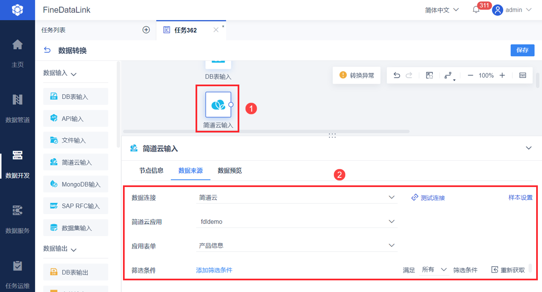542x292 pixels.
Task: Click the 转换异常 warning button
Action: click(x=356, y=75)
